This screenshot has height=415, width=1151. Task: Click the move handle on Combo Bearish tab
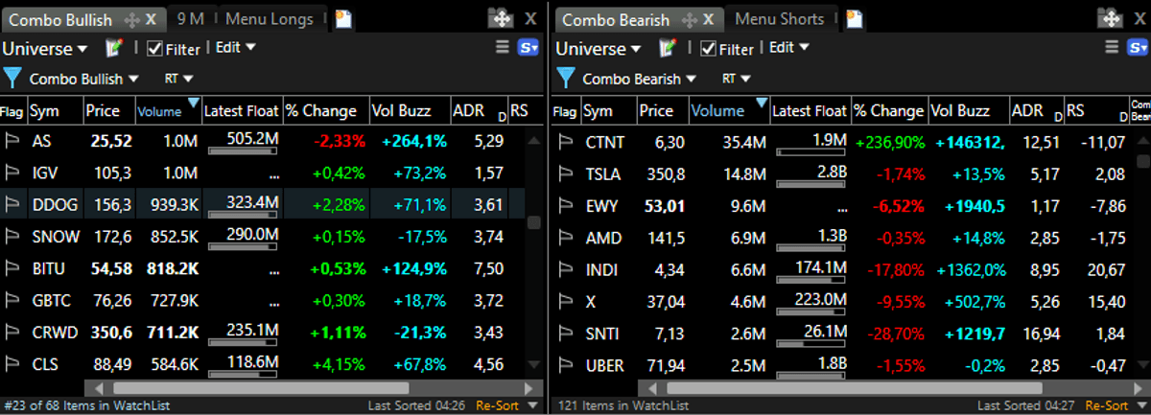tap(689, 19)
